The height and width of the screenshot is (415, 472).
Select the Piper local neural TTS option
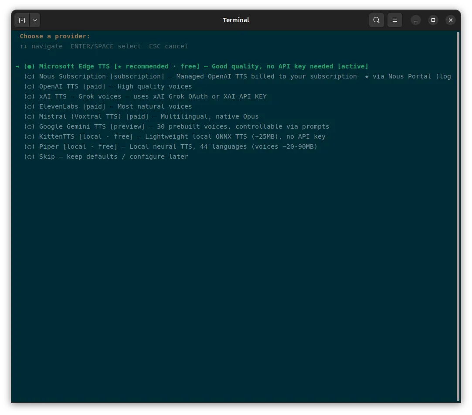pyautogui.click(x=170, y=146)
